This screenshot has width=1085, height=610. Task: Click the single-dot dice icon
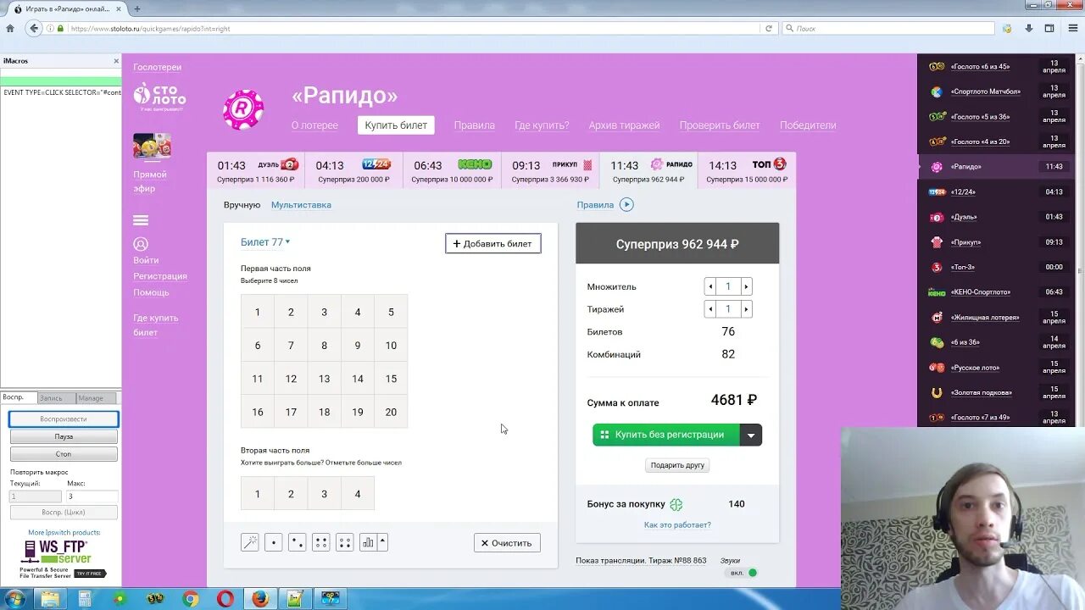(x=273, y=542)
